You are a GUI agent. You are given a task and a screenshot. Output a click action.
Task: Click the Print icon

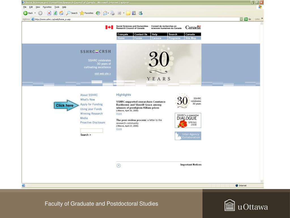click(x=112, y=13)
